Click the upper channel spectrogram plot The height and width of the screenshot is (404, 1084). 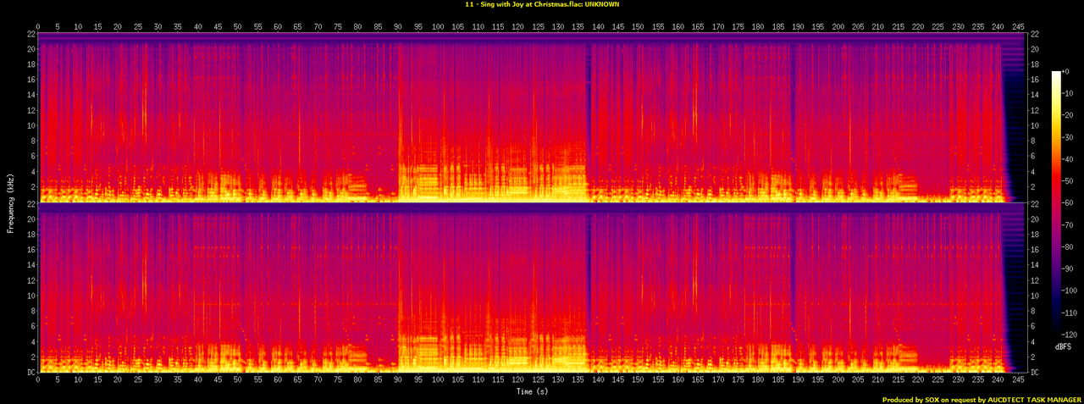click(531, 117)
